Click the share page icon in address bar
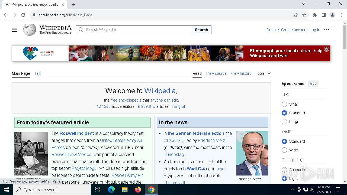 (295, 15)
